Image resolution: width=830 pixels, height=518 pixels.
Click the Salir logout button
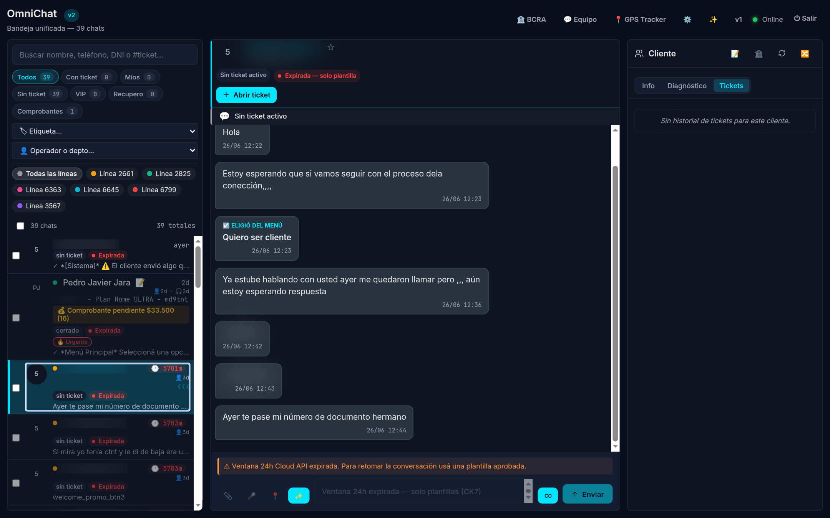[x=805, y=18]
